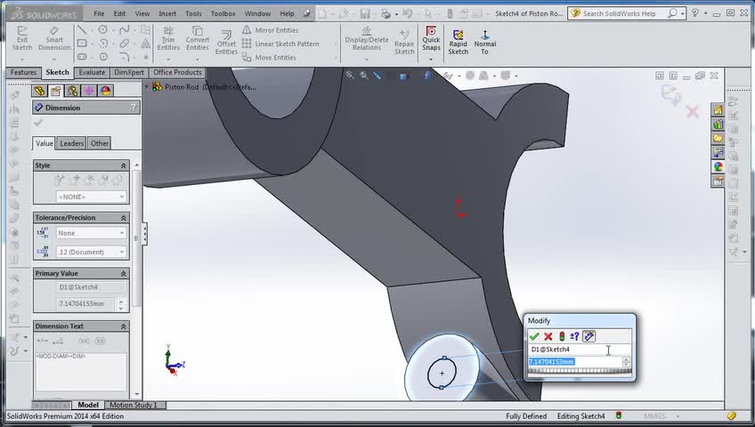Open the Toolbox menu

[x=223, y=13]
